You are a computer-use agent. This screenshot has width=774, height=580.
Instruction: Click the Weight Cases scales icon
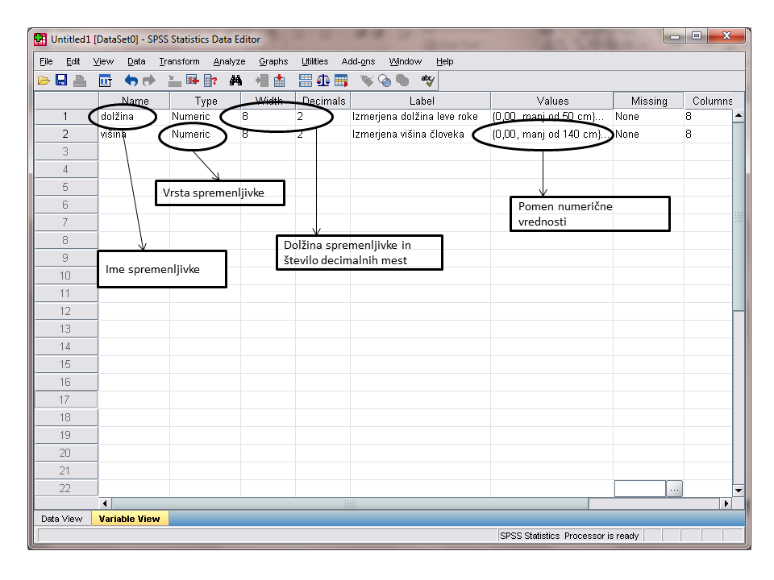point(323,81)
